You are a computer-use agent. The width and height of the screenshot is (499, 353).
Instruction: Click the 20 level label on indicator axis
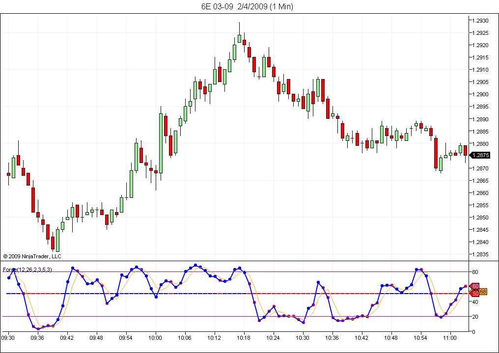[475, 317]
